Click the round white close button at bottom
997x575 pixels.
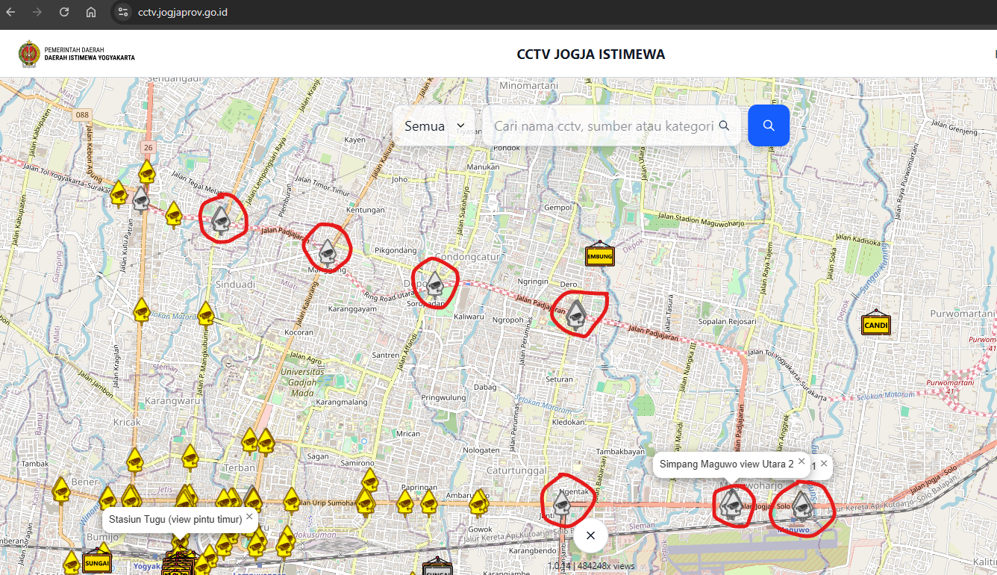(590, 535)
